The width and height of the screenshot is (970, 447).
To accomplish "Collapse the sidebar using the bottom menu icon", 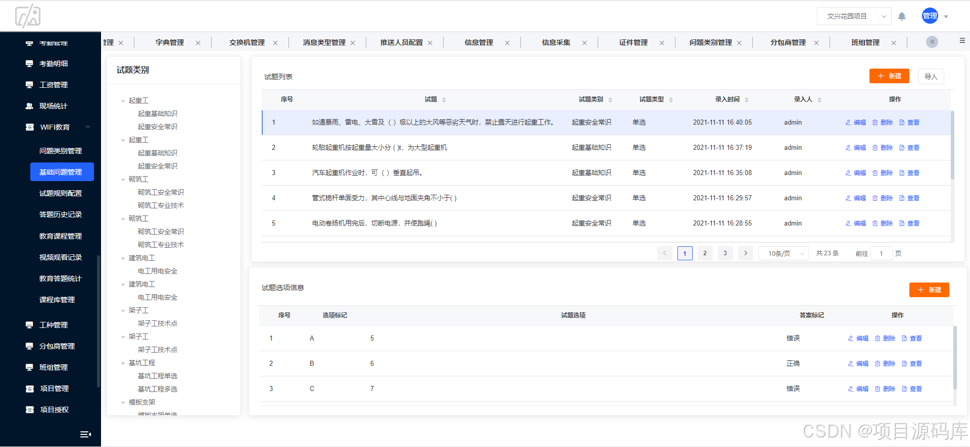I will coord(86,434).
